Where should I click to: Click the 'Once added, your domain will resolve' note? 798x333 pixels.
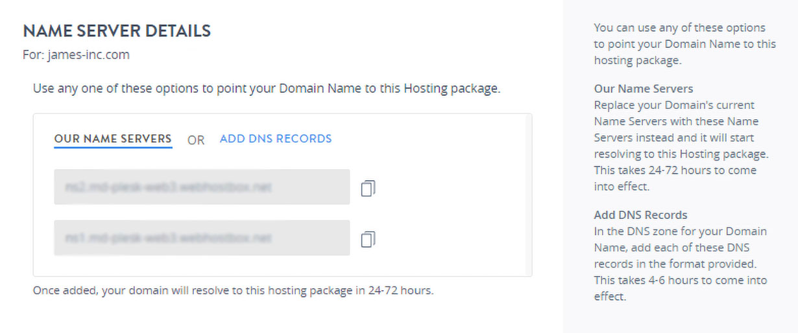click(x=233, y=290)
